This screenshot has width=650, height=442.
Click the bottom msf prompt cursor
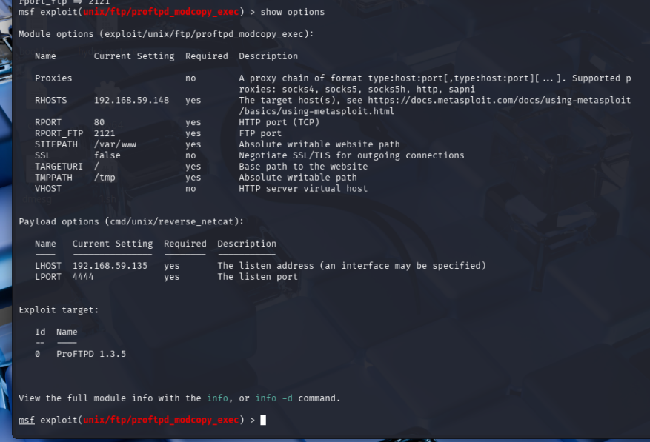[x=263, y=420]
